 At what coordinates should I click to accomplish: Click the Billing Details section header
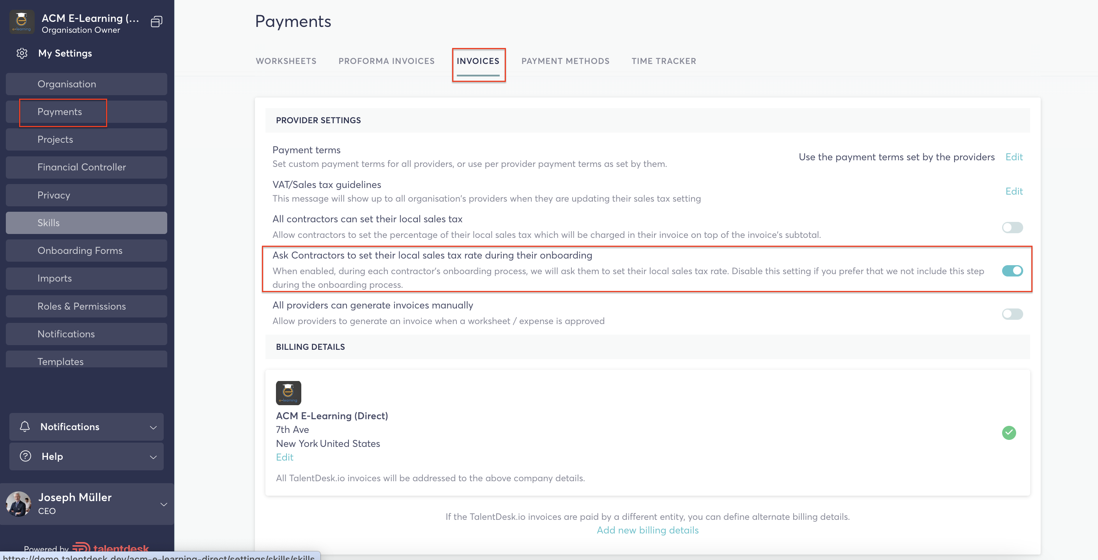(310, 347)
